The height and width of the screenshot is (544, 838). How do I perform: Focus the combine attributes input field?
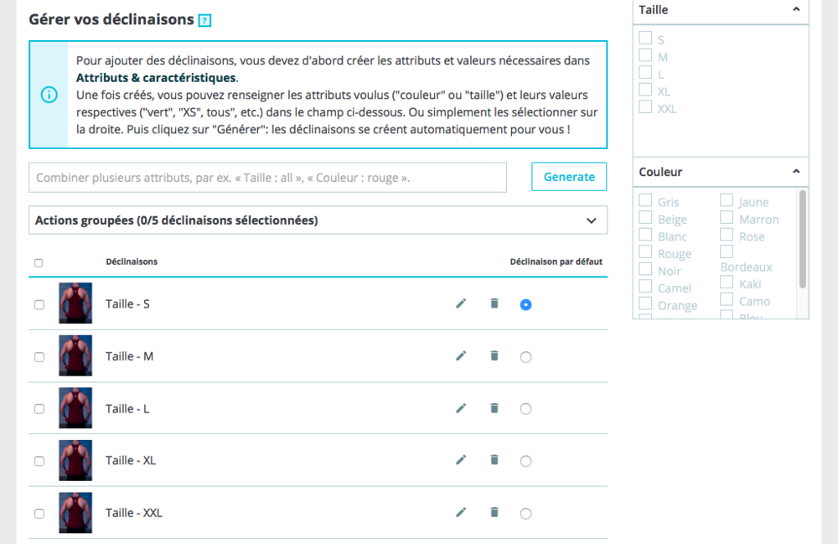click(268, 178)
